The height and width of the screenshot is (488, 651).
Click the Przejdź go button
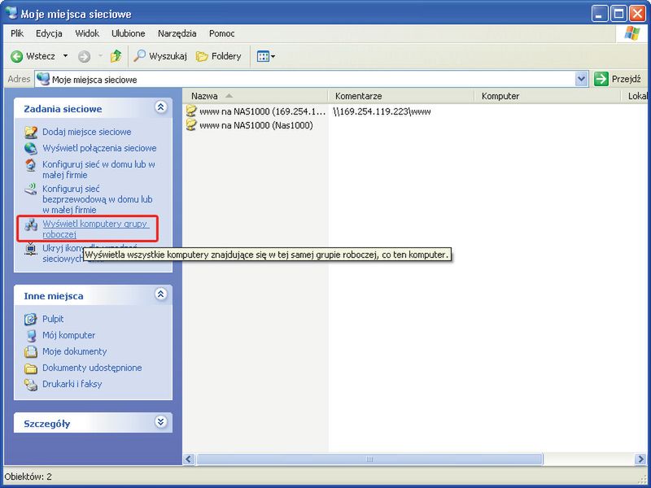[618, 79]
